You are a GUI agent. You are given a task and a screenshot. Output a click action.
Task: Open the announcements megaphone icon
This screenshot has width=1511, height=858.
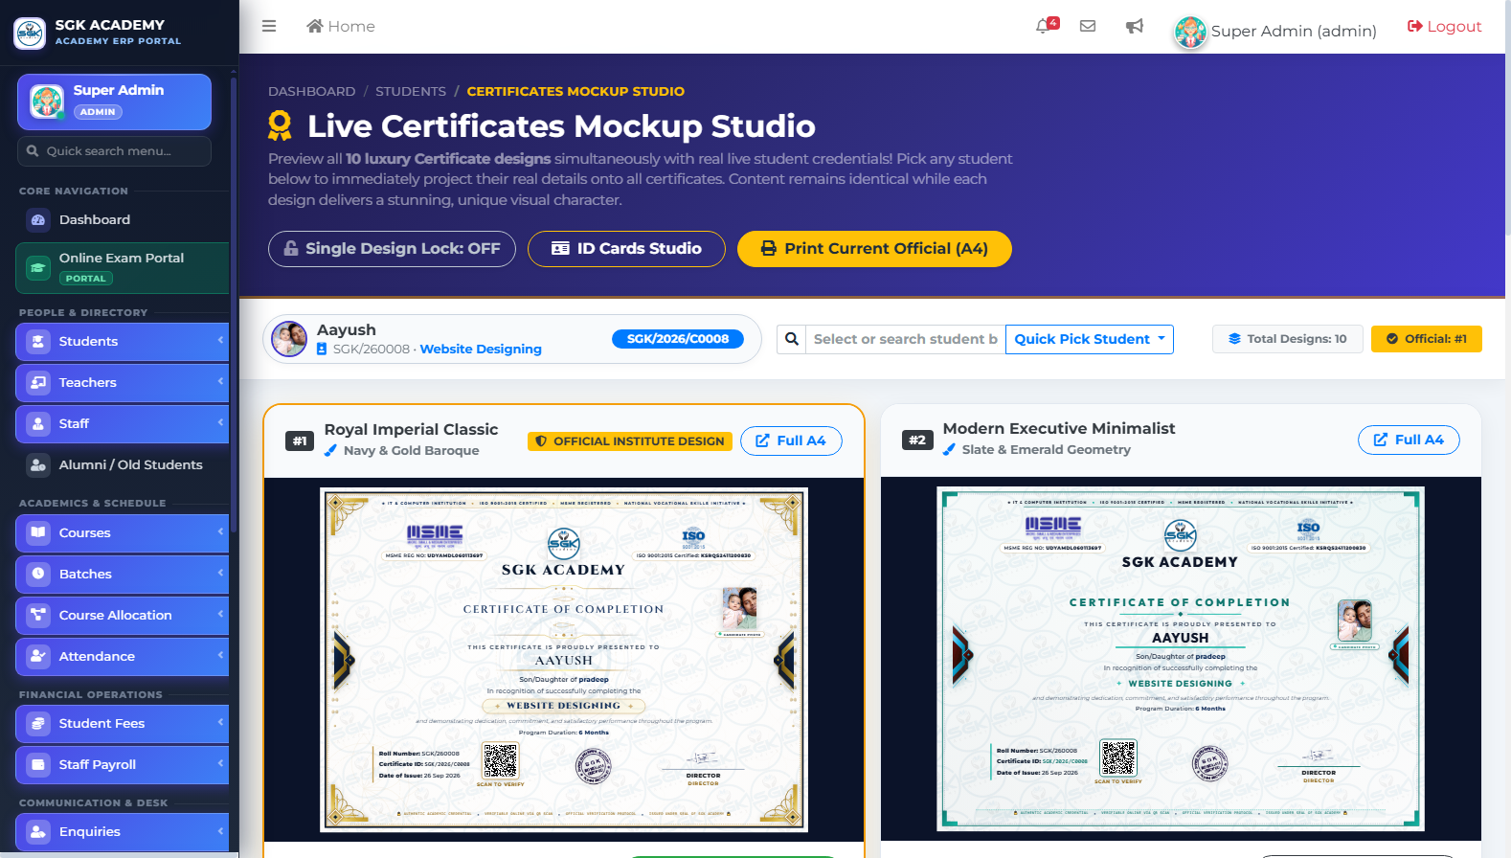pos(1135,26)
